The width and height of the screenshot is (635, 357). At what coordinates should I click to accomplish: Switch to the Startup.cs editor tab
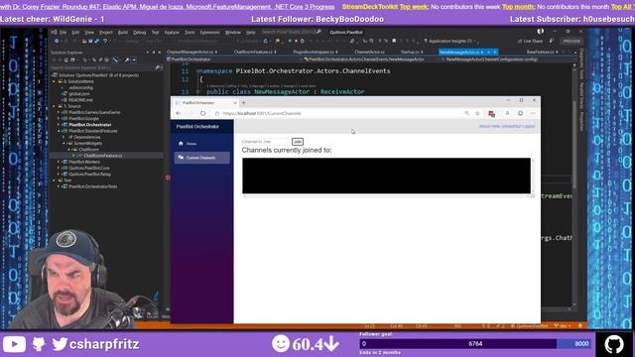[x=410, y=52]
